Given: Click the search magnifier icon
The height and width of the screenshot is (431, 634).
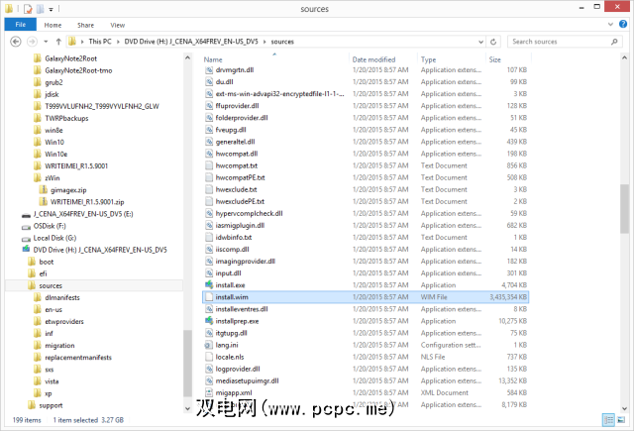Looking at the screenshot, I should point(614,42).
